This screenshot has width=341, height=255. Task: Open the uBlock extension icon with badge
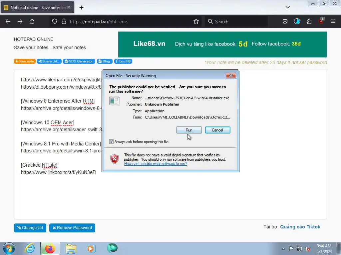[321, 21]
